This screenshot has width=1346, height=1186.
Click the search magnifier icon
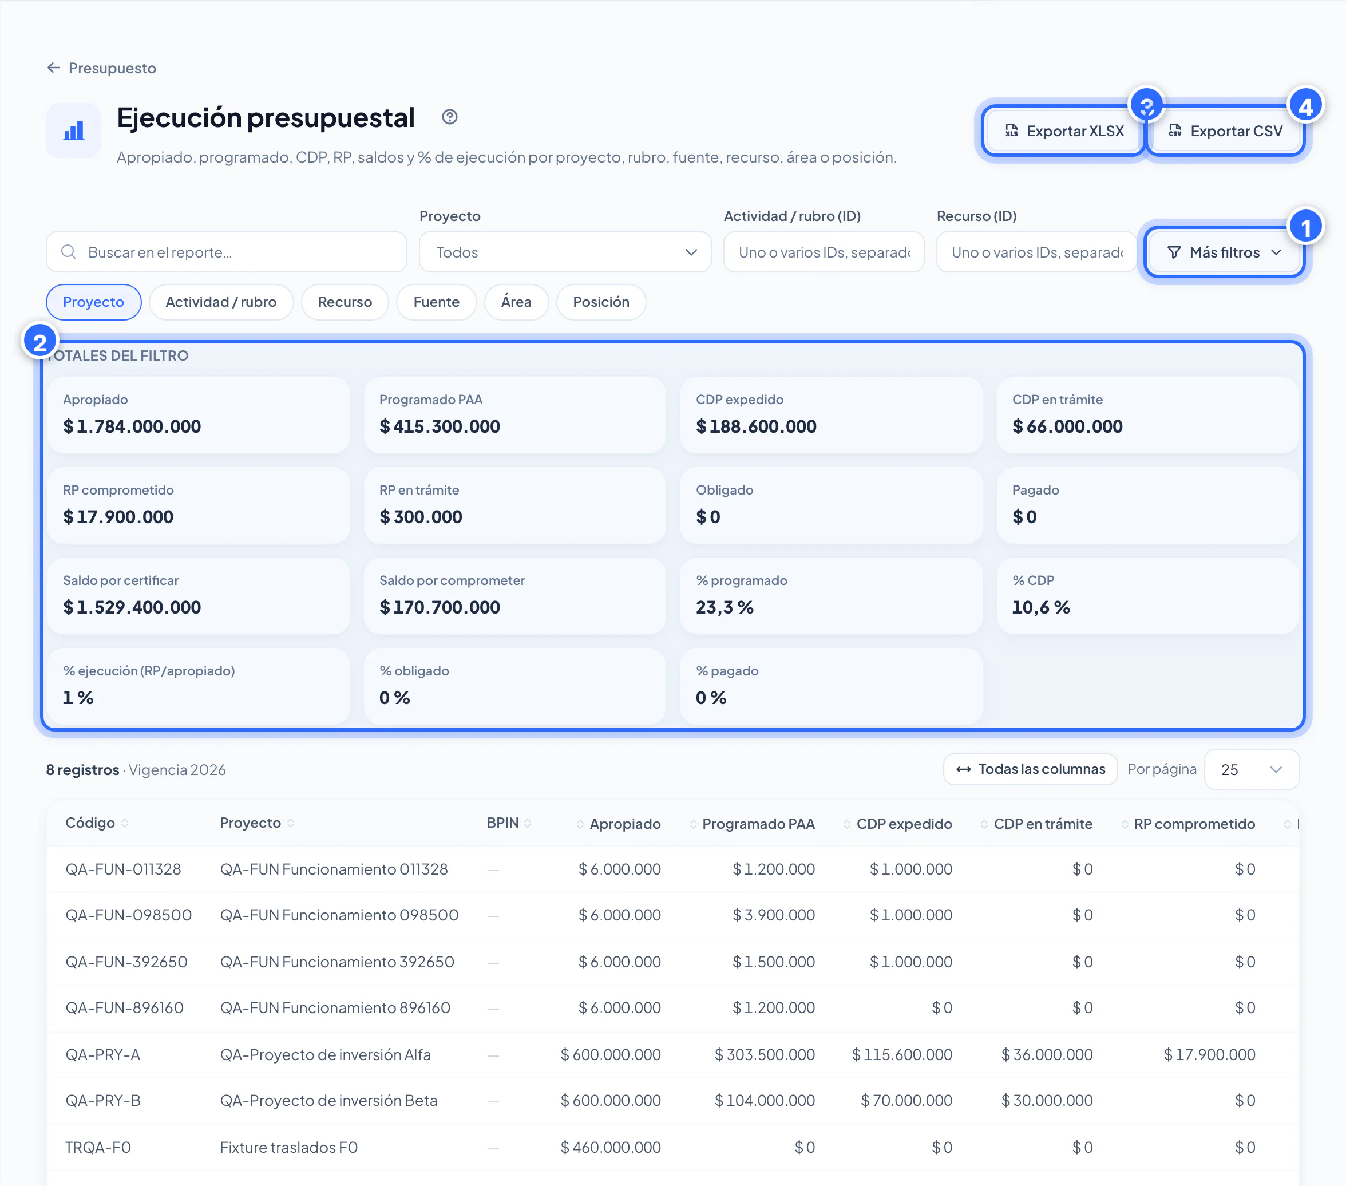click(x=69, y=251)
